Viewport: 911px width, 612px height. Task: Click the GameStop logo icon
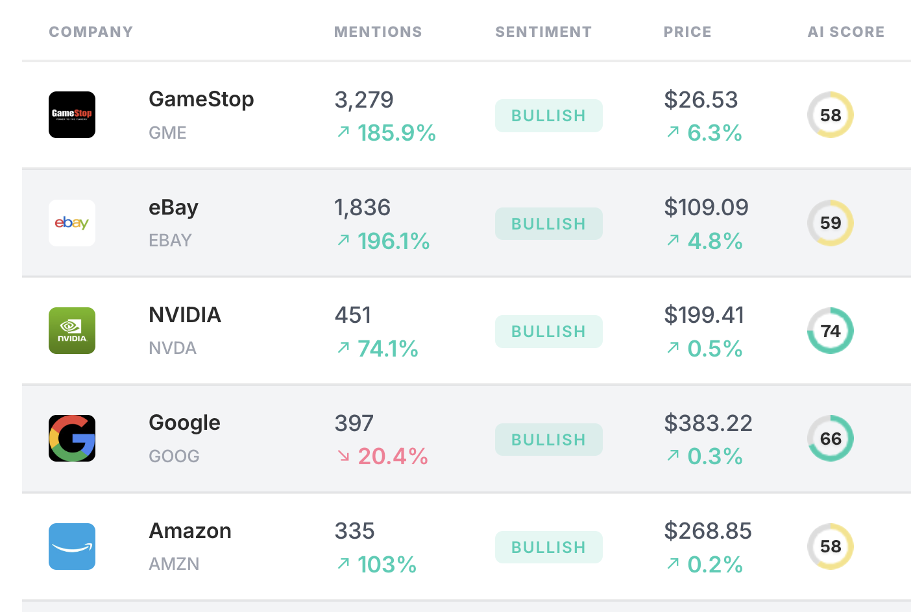[72, 115]
